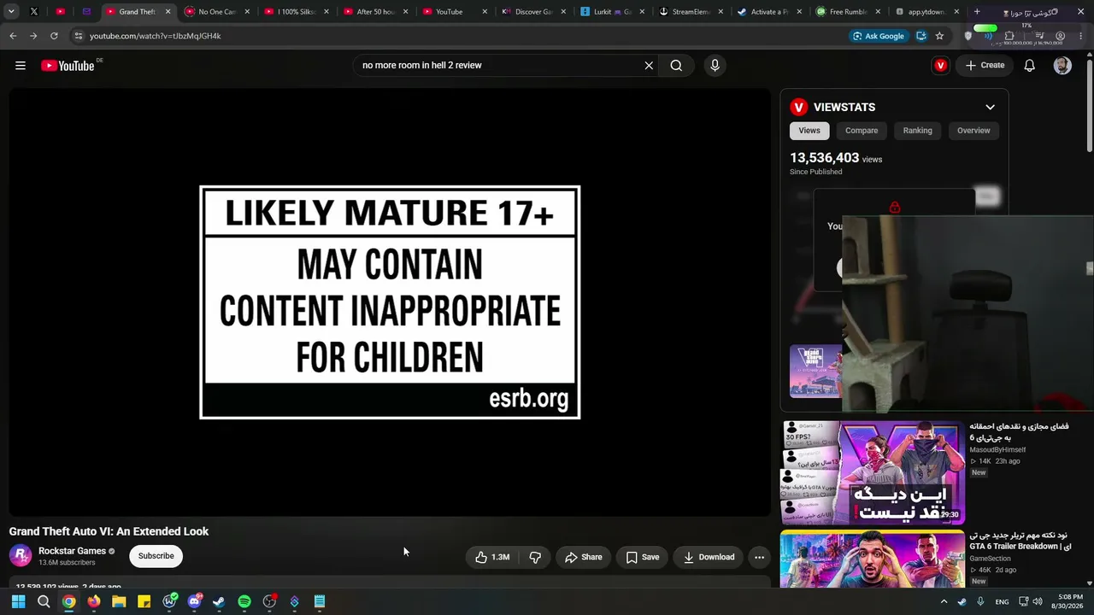Open Chrome profile icon in toolbar
This screenshot has width=1094, height=615.
(x=1061, y=36)
